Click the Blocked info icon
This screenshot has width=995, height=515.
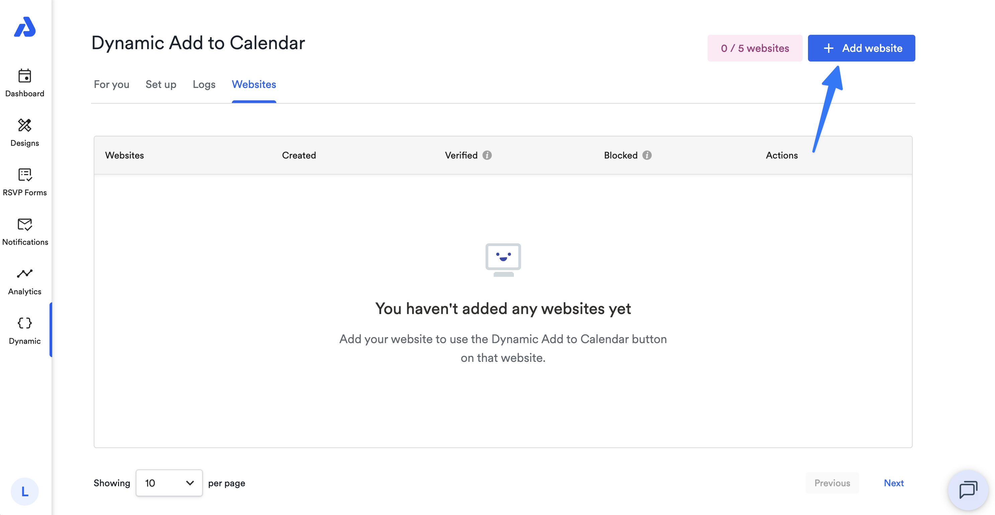click(647, 155)
